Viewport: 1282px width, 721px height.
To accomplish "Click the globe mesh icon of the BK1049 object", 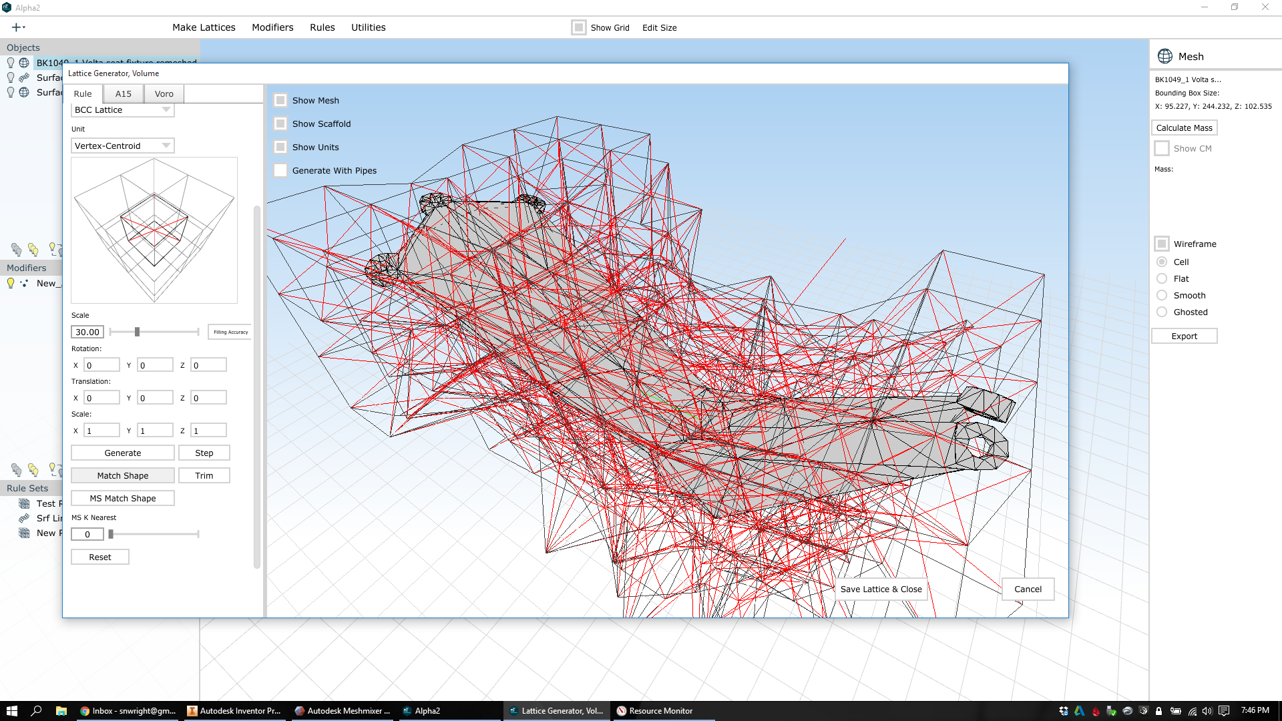I will point(24,63).
